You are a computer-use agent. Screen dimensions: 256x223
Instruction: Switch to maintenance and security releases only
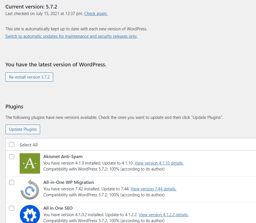(71, 36)
